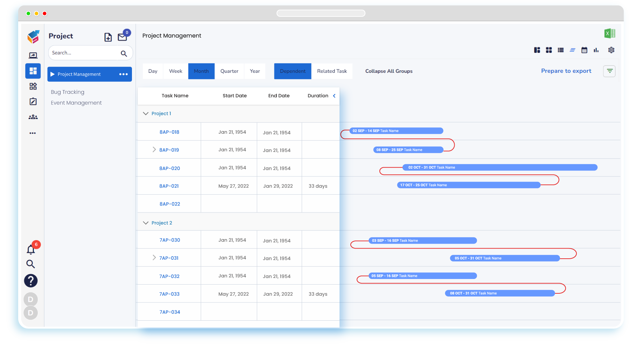Collapse the Project 1 group

point(146,113)
